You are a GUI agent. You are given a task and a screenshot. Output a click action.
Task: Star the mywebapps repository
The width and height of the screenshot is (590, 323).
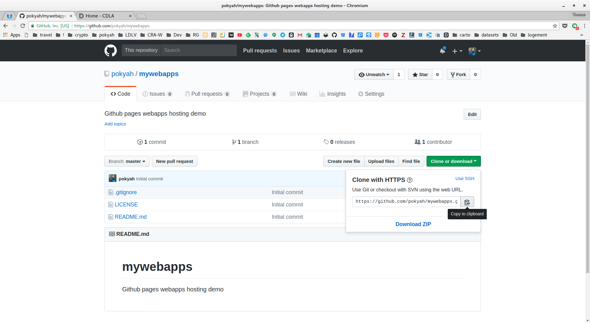pos(420,75)
